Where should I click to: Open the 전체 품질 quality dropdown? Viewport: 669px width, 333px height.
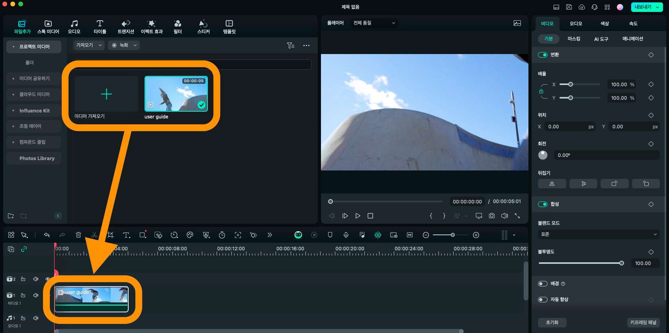coord(374,23)
